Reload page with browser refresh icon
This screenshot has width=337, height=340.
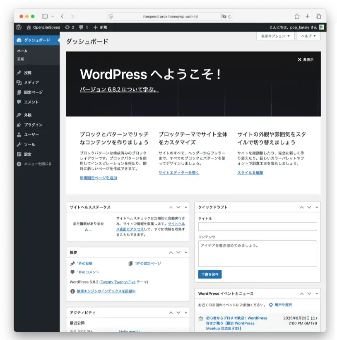coord(229,17)
